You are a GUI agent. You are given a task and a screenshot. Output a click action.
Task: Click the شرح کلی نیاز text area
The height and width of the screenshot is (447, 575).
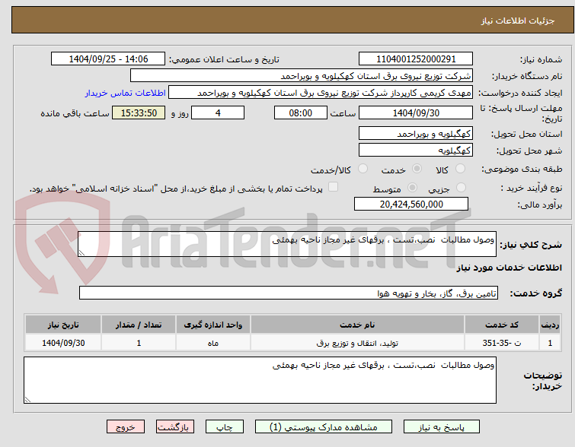287,244
